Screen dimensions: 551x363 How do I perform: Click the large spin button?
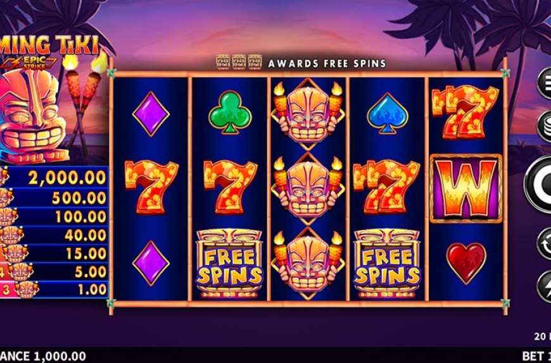point(538,185)
